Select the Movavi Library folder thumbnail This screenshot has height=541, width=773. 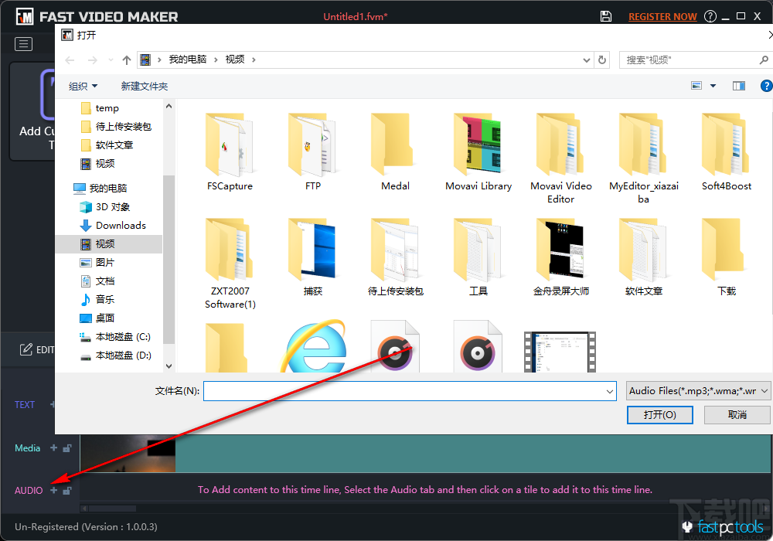(478, 144)
